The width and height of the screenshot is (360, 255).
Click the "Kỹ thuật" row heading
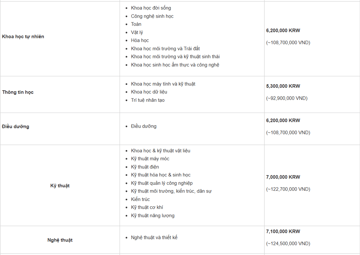[x=60, y=186]
